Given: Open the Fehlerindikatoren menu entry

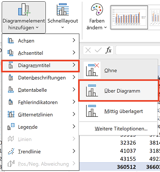Looking at the screenshot, I should (x=41, y=102).
